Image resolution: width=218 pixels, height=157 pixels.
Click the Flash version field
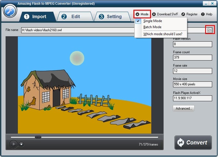(193, 44)
